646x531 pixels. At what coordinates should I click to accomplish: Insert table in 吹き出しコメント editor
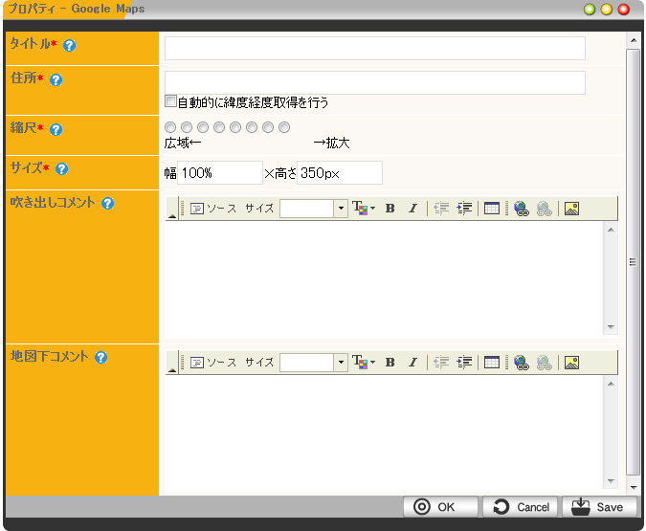click(492, 209)
